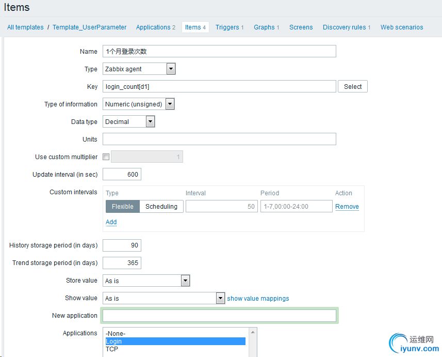The height and width of the screenshot is (357, 442).
Task: Open the show value mappings link
Action: 258,299
